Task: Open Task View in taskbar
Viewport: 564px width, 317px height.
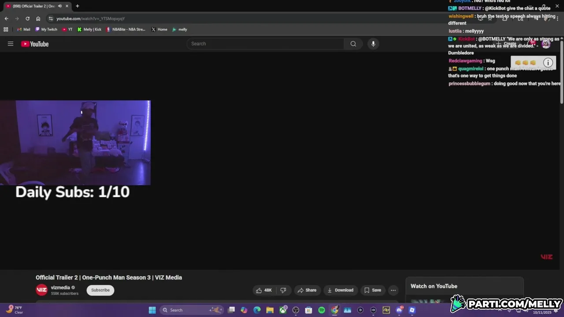Action: pyautogui.click(x=231, y=310)
